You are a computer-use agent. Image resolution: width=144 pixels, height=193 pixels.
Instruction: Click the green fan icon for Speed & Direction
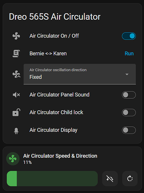(13, 159)
